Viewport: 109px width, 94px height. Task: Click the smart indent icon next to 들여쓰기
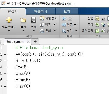[x=97, y=31]
